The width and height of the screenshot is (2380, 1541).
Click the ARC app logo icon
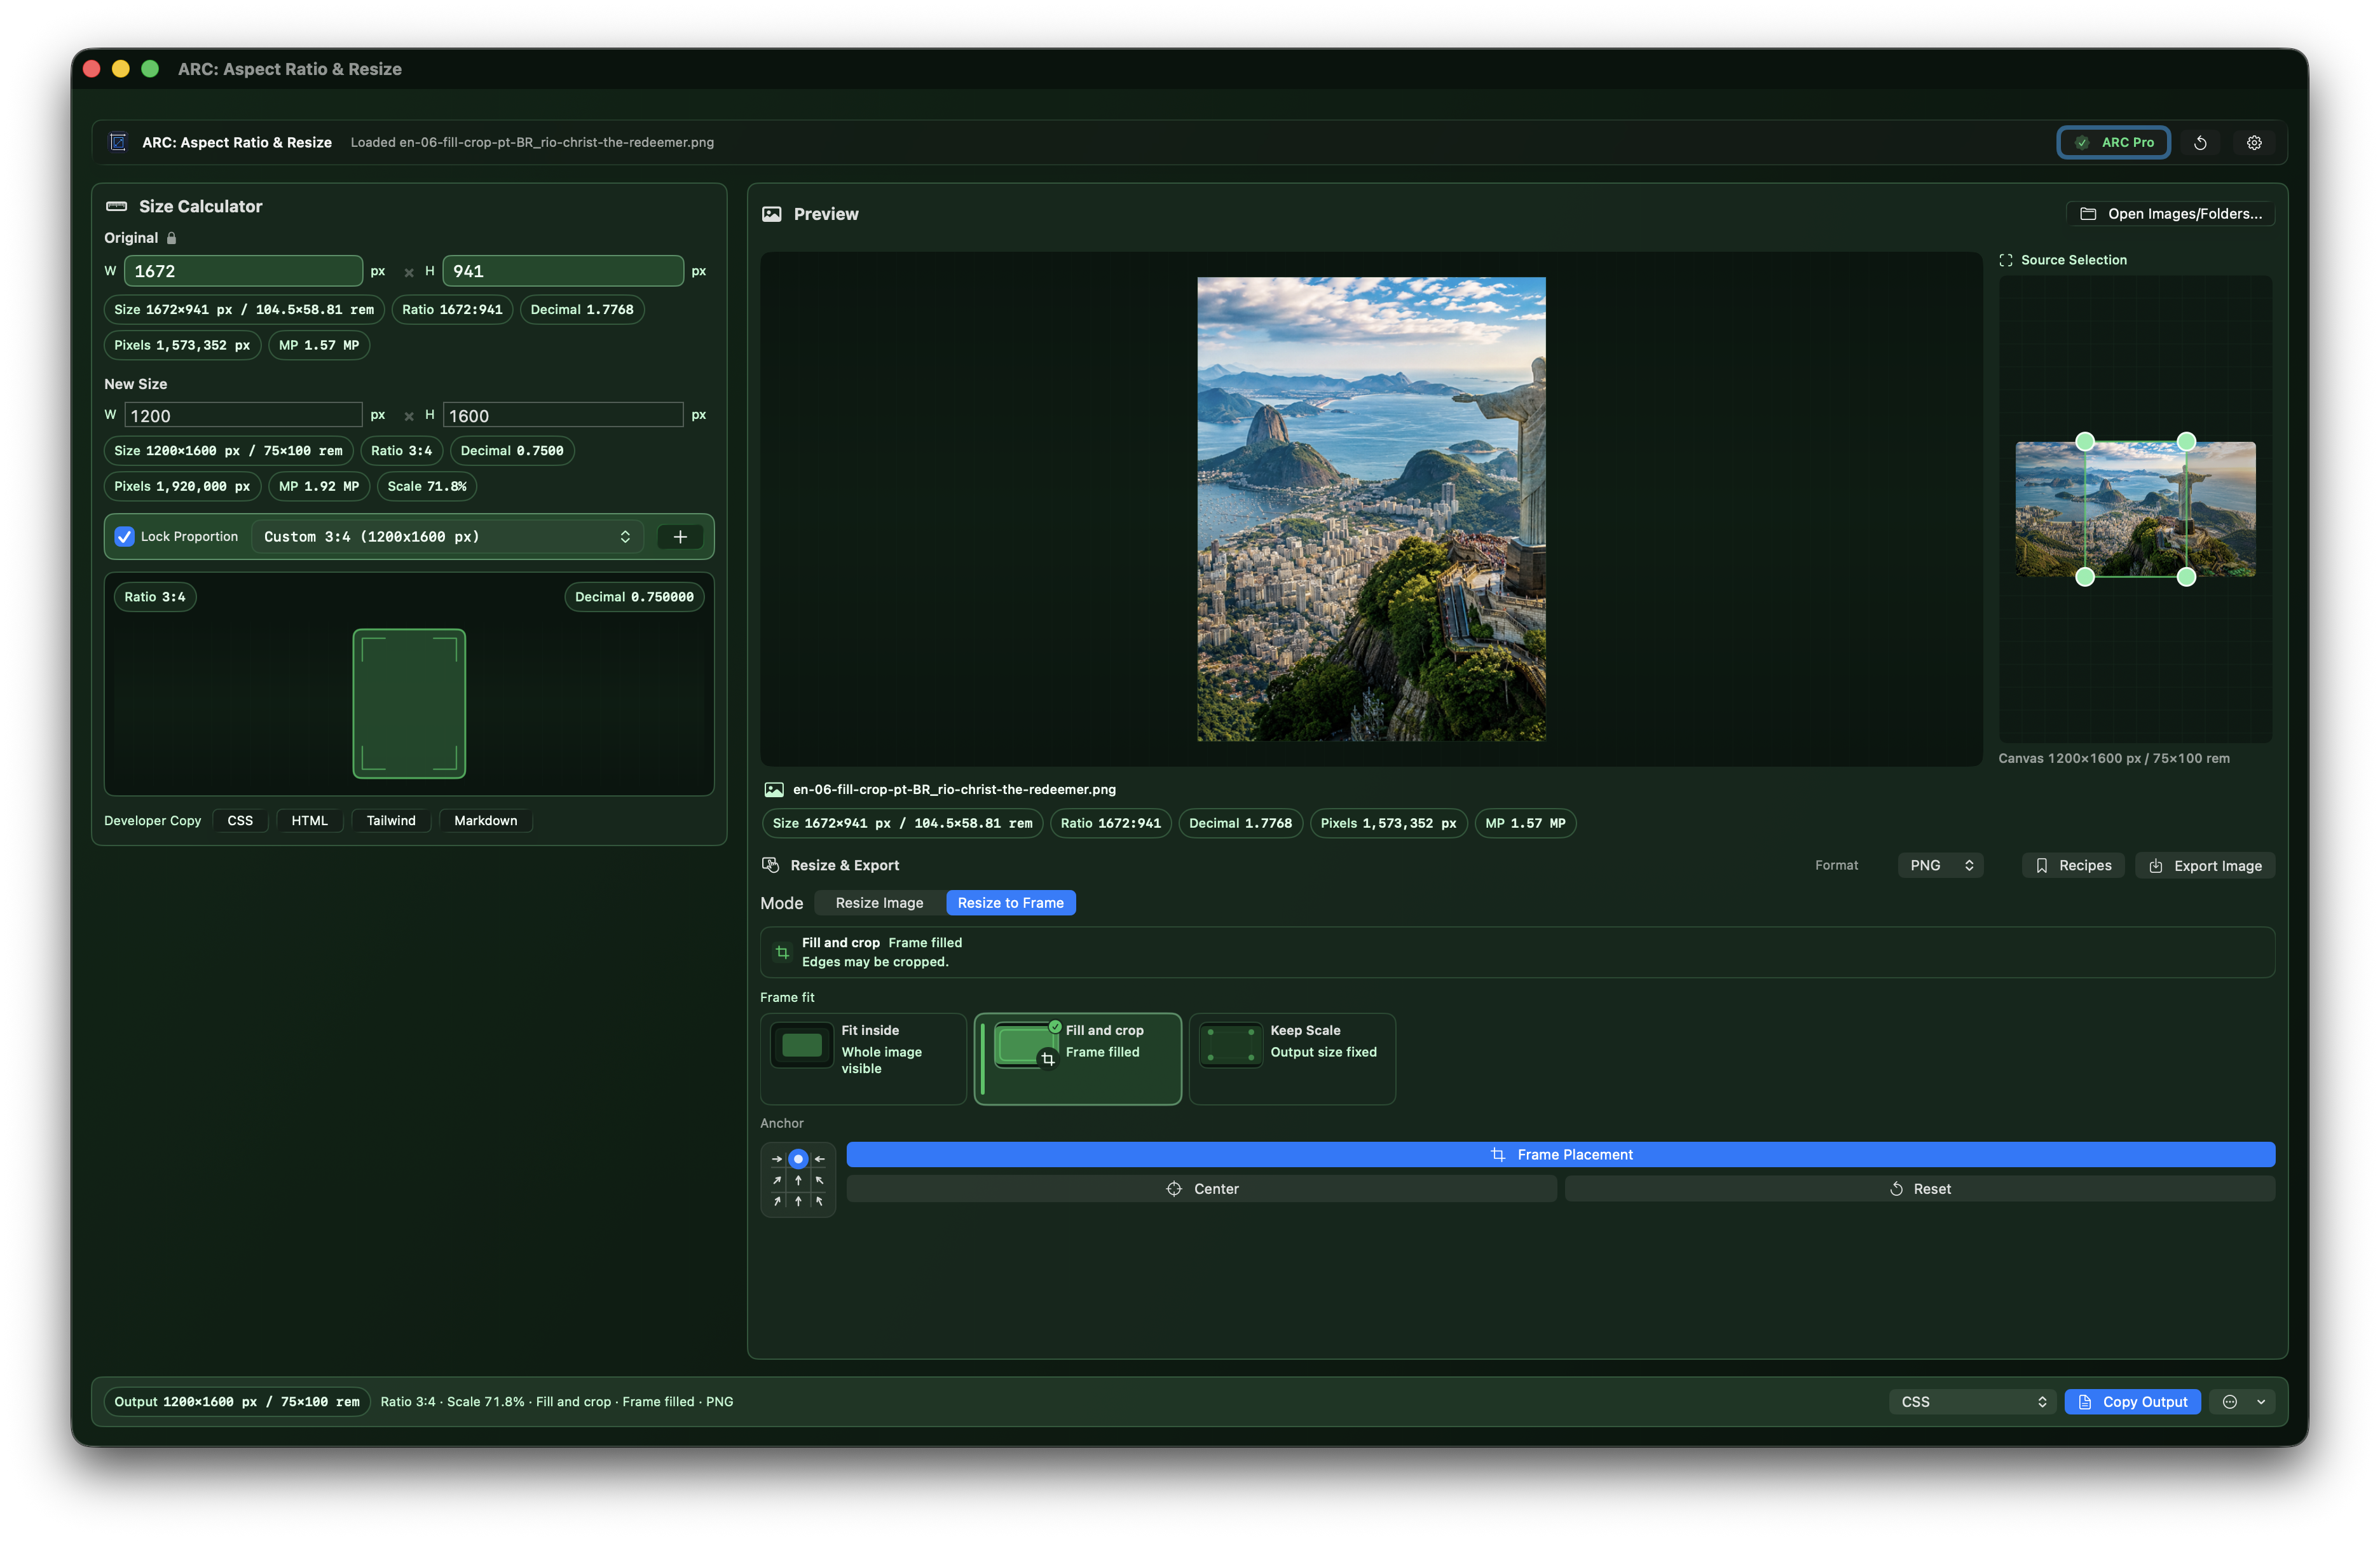118,142
